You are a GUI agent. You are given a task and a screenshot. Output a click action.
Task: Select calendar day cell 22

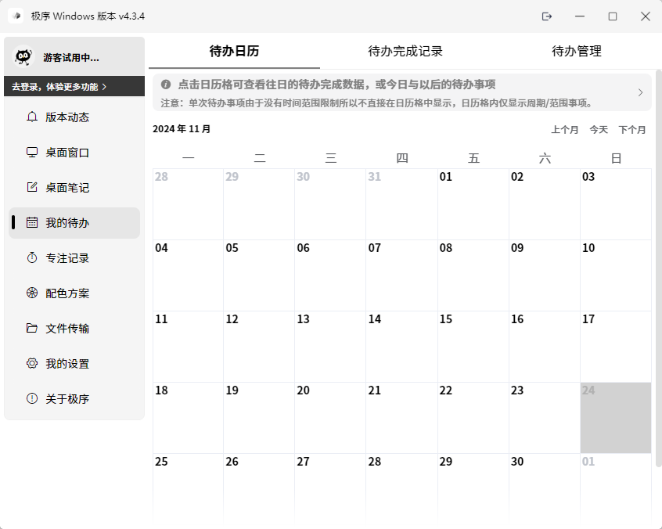(473, 418)
